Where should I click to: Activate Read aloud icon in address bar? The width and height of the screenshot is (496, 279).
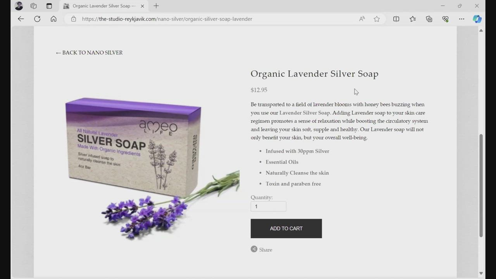coord(362,19)
